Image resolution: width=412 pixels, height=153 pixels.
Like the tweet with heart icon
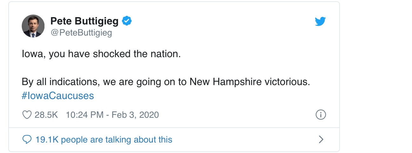click(x=27, y=115)
